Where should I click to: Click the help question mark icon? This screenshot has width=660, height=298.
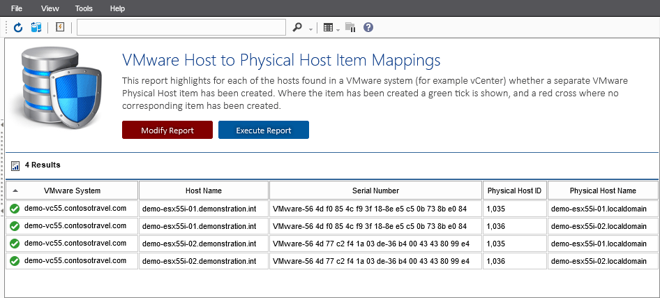tap(368, 28)
